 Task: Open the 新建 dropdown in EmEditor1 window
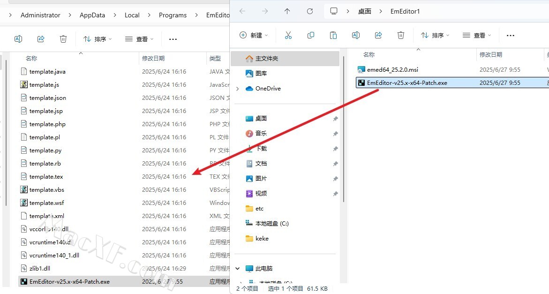click(254, 35)
